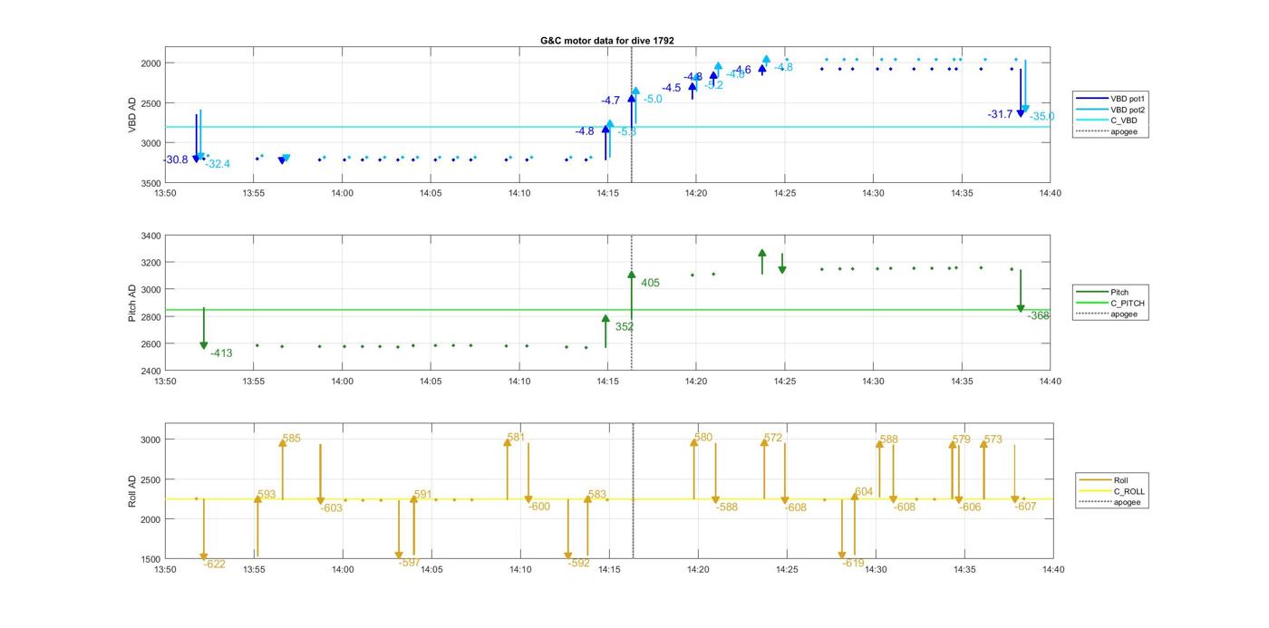Click the '-588' roll data label
Viewport: 1269px width, 628px height.
point(727,507)
